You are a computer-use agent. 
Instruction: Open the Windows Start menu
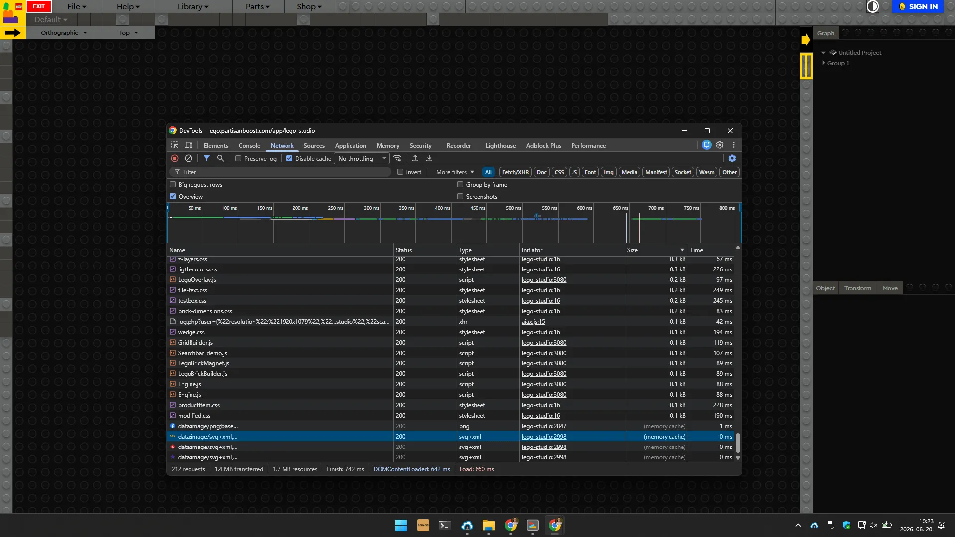click(x=401, y=525)
